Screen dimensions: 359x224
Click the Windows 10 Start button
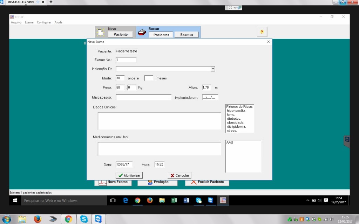tap(15, 201)
